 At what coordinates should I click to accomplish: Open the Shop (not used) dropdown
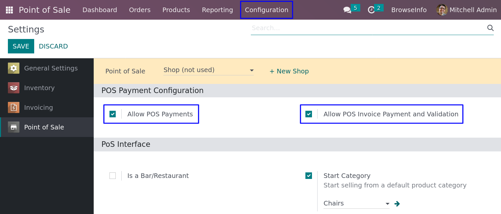(x=208, y=70)
